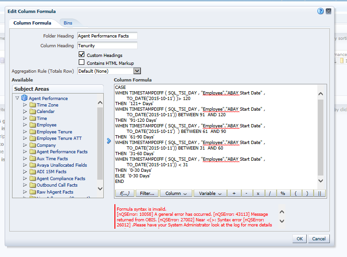Screen dimensions: 347x257
Task: Click the Column Heading text field
Action: click(107, 45)
